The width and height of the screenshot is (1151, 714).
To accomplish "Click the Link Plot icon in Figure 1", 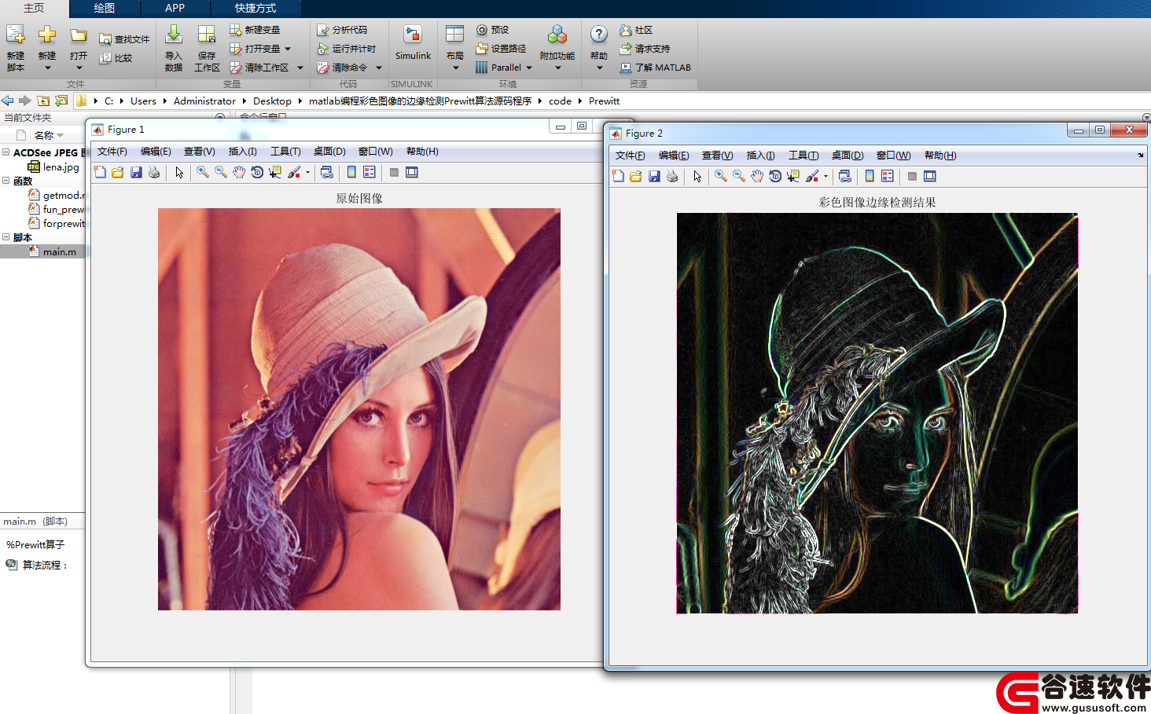I will click(x=327, y=172).
